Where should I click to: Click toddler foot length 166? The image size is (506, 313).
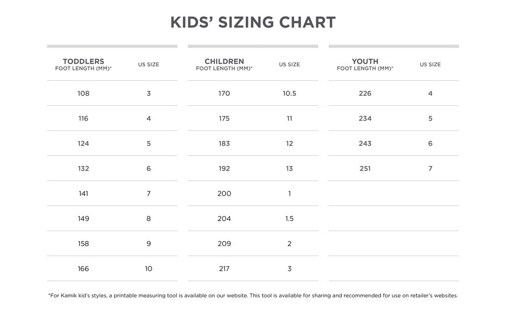[83, 269]
